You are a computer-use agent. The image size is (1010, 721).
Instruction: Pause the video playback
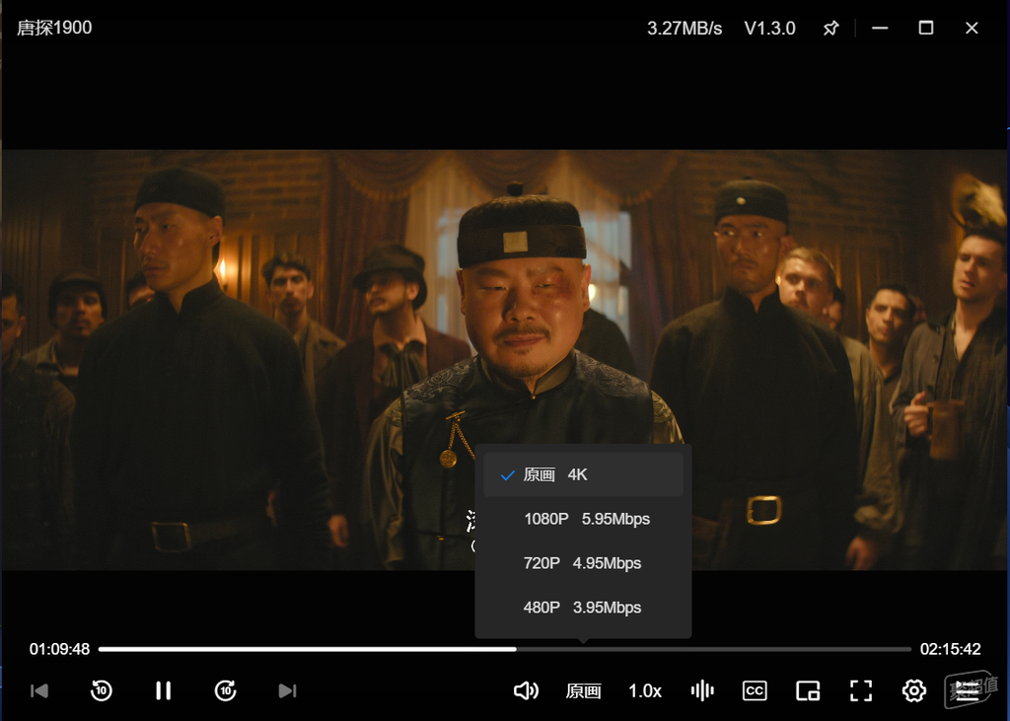[164, 690]
